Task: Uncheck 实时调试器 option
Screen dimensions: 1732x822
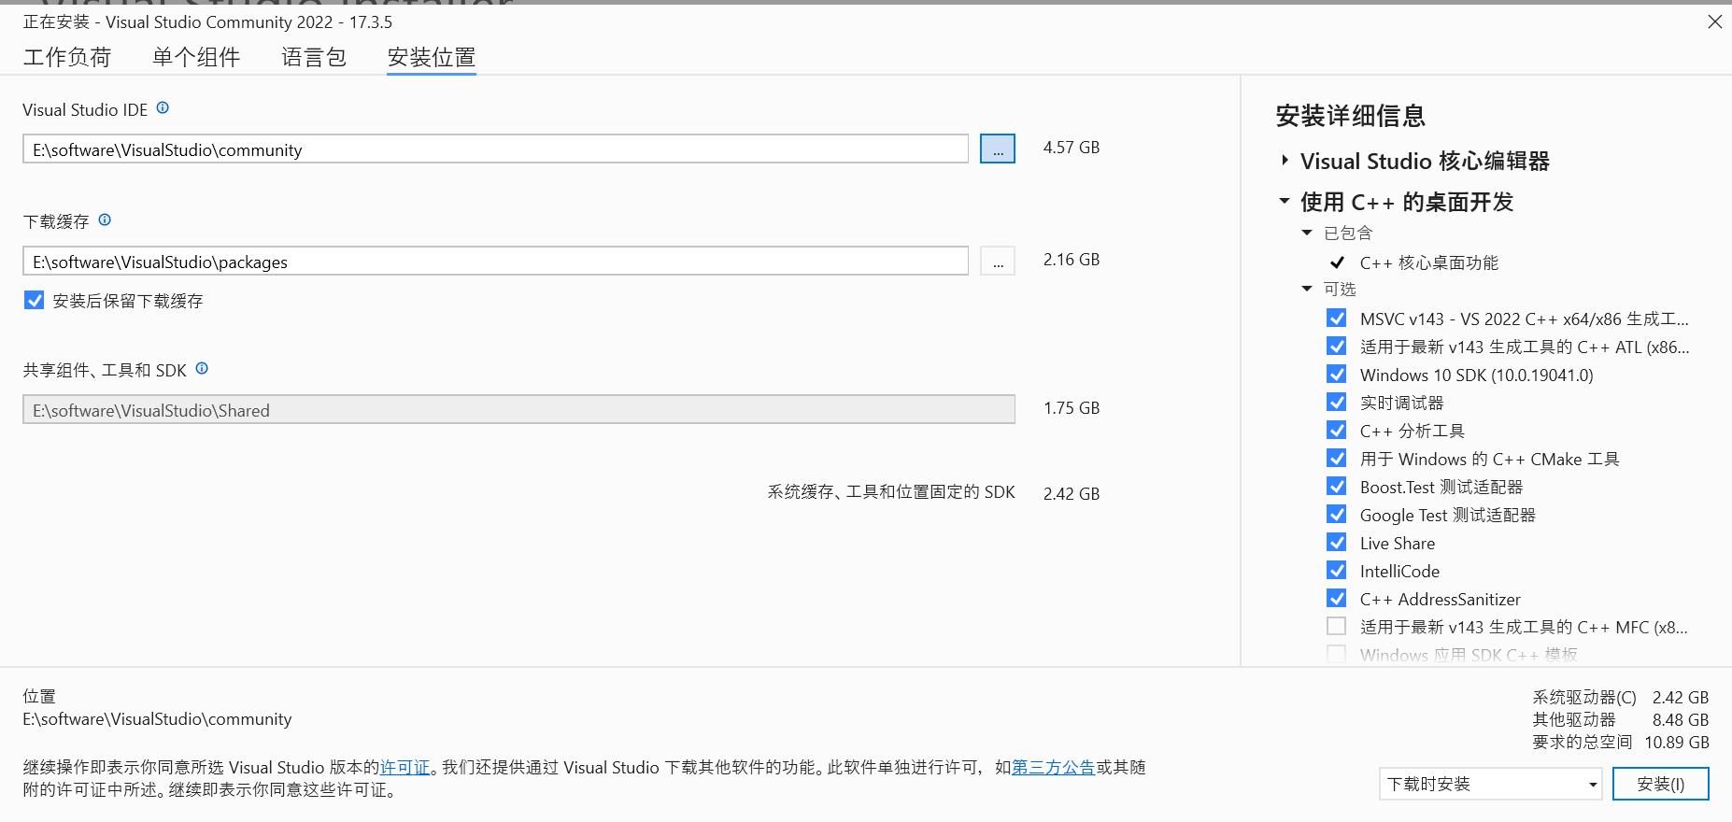Action: (x=1337, y=403)
